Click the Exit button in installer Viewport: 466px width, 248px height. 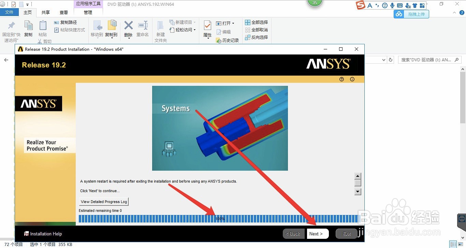tap(347, 234)
